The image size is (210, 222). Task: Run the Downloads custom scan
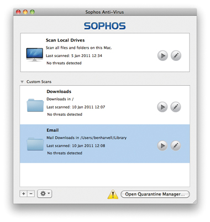pos(162,107)
